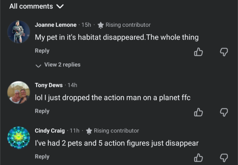Dislike Joanne Lemone's comment
This screenshot has width=238, height=165.
224,52
